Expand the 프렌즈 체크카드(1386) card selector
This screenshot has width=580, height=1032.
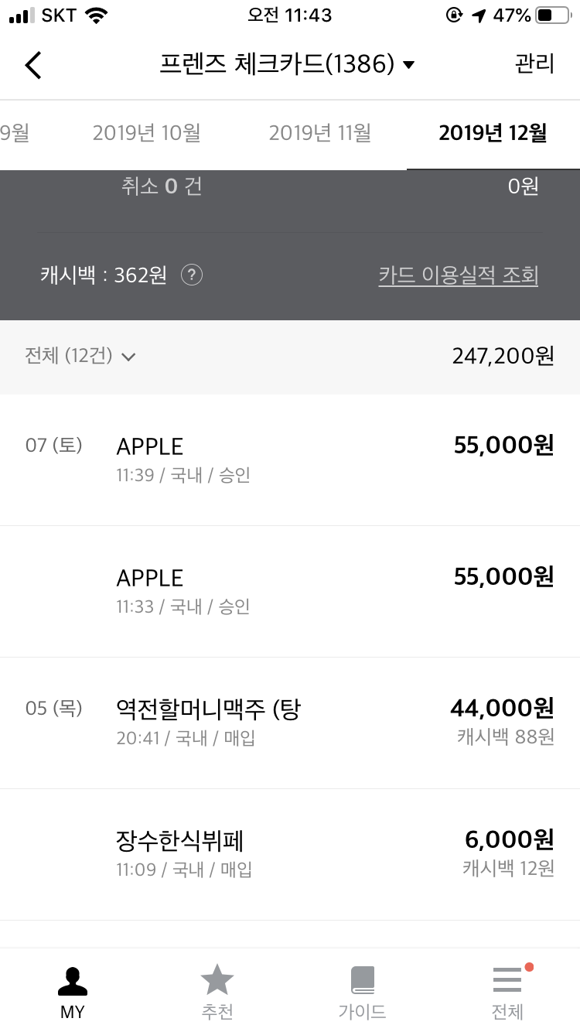288,64
